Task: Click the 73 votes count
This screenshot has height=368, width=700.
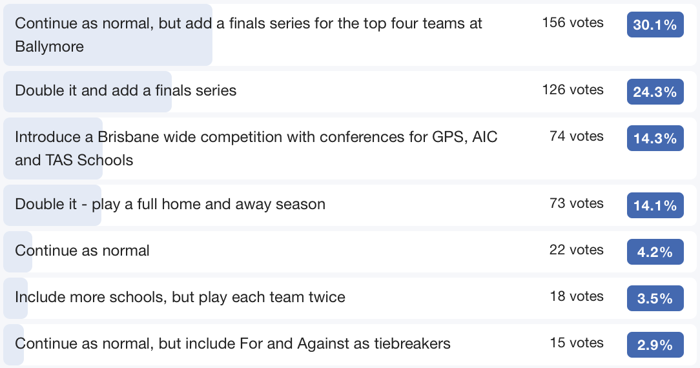Action: pyautogui.click(x=577, y=203)
